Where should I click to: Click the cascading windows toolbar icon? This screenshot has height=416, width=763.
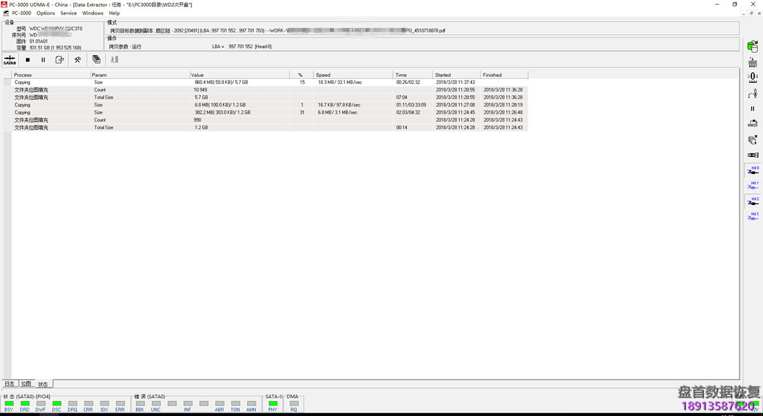coord(96,60)
